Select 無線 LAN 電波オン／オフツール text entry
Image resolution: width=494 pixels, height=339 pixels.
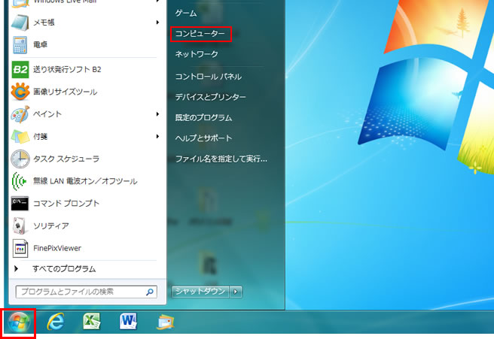(85, 181)
